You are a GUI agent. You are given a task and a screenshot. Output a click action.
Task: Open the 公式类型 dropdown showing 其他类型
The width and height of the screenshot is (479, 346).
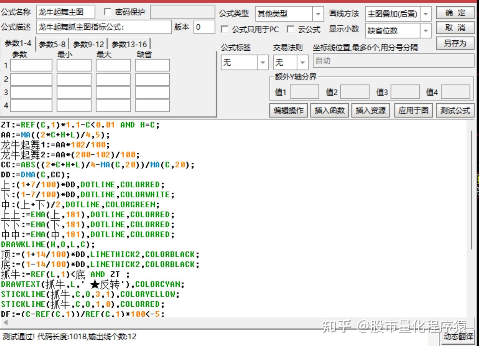point(289,14)
